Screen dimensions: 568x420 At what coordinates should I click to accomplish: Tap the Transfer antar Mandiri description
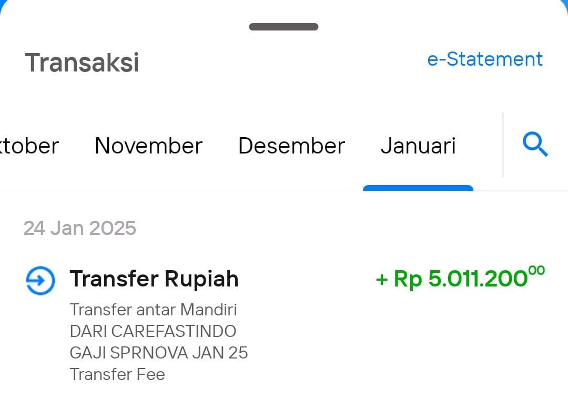[153, 310]
